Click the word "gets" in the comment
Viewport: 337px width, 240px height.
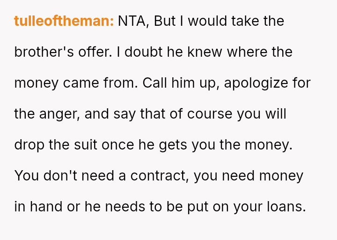173,146
